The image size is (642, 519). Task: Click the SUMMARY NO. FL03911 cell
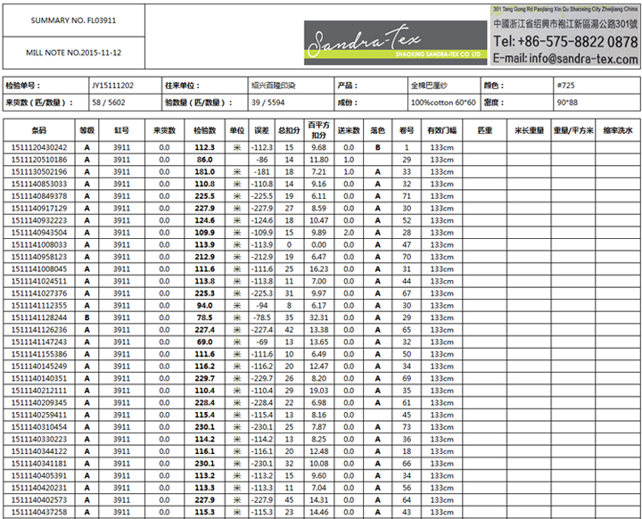[x=74, y=21]
